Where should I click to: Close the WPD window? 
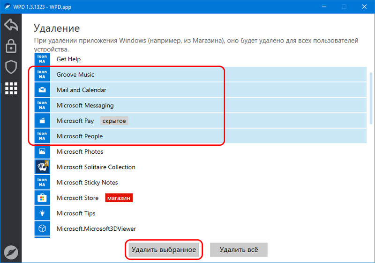tap(364, 7)
